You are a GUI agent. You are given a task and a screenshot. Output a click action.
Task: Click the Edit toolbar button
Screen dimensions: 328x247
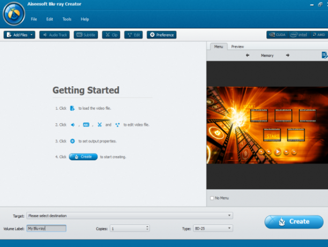point(133,35)
